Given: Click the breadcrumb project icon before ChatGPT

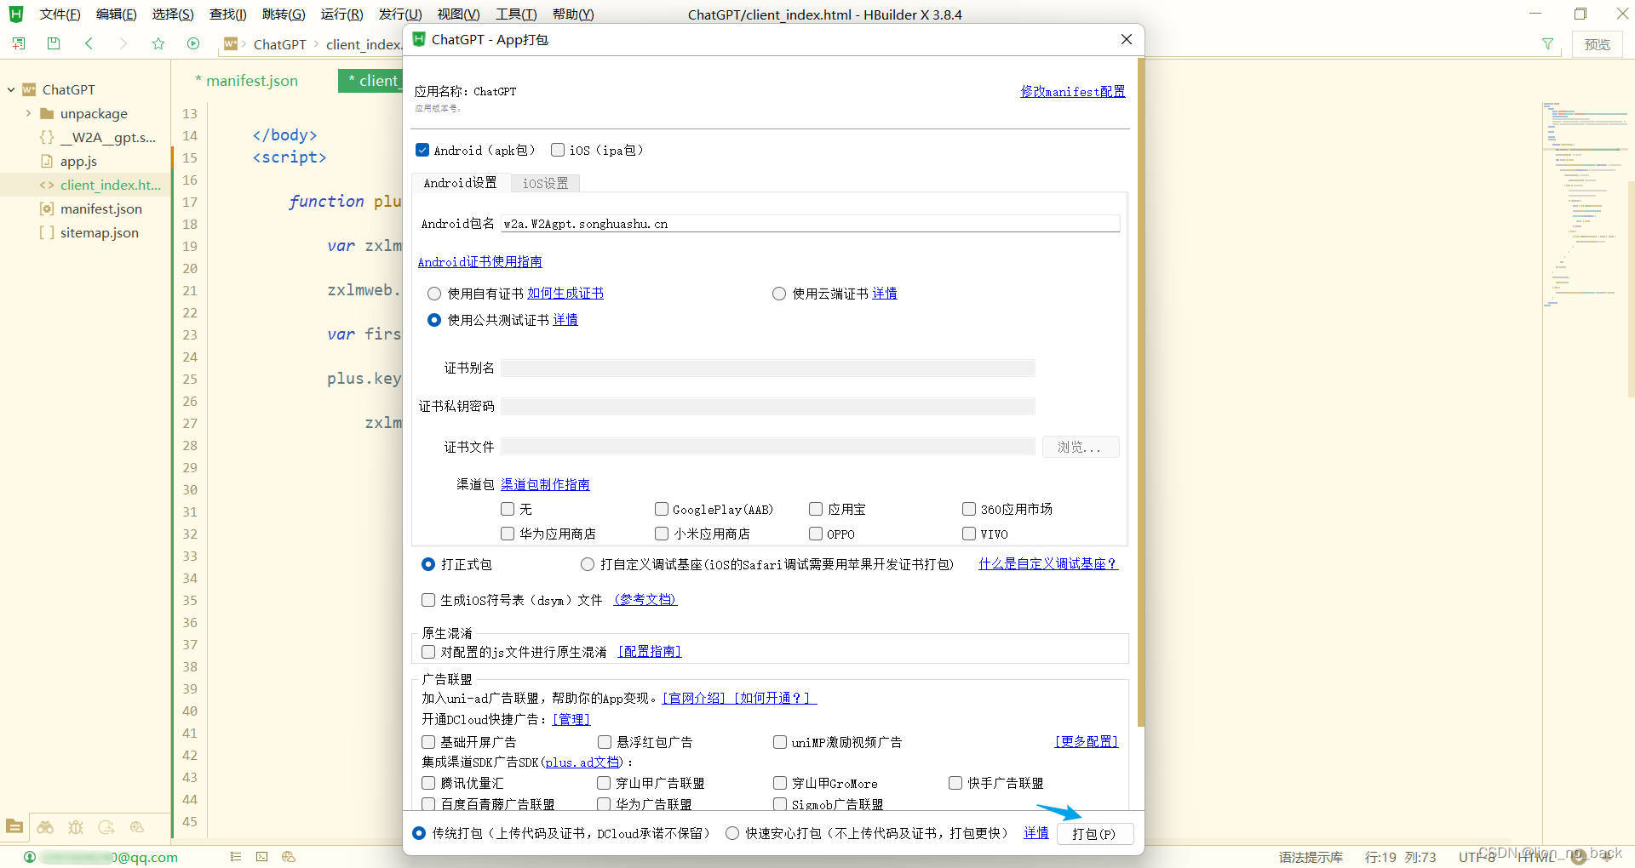Looking at the screenshot, I should click(231, 44).
